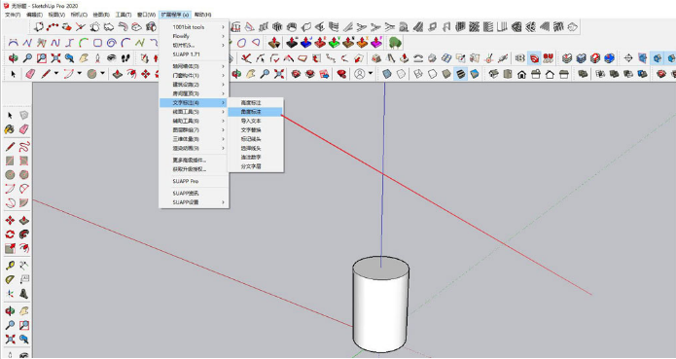676x359 pixels.
Task: Open the 帮助(H) menu
Action: tap(202, 15)
